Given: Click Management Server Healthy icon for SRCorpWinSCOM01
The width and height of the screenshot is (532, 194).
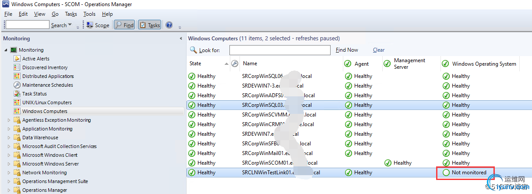Looking at the screenshot, I should pos(388,163).
